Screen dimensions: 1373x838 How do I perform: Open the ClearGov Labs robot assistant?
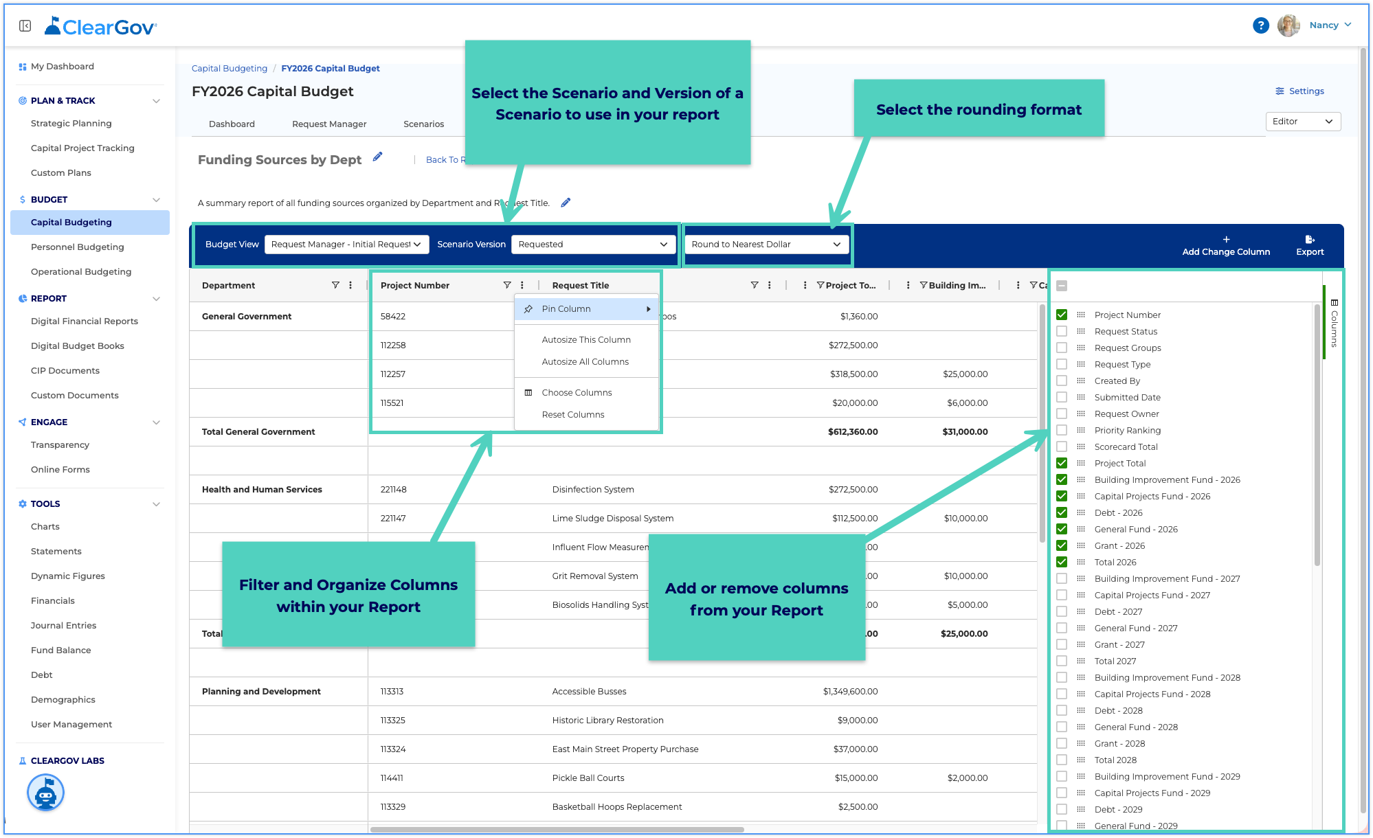pos(45,793)
